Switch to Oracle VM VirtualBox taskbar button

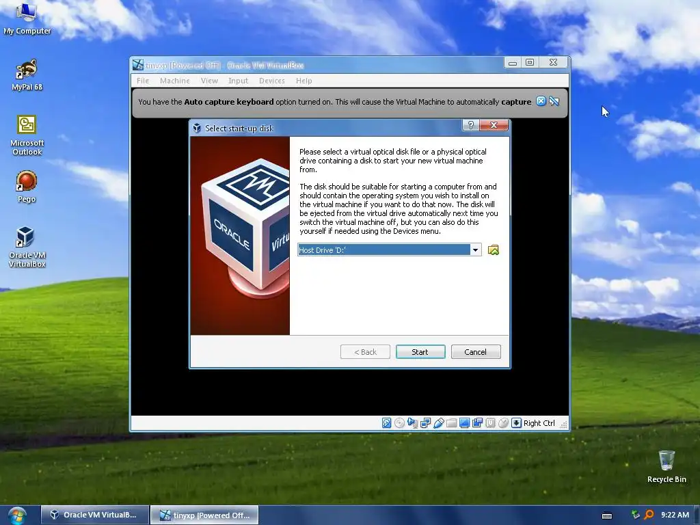(94, 515)
